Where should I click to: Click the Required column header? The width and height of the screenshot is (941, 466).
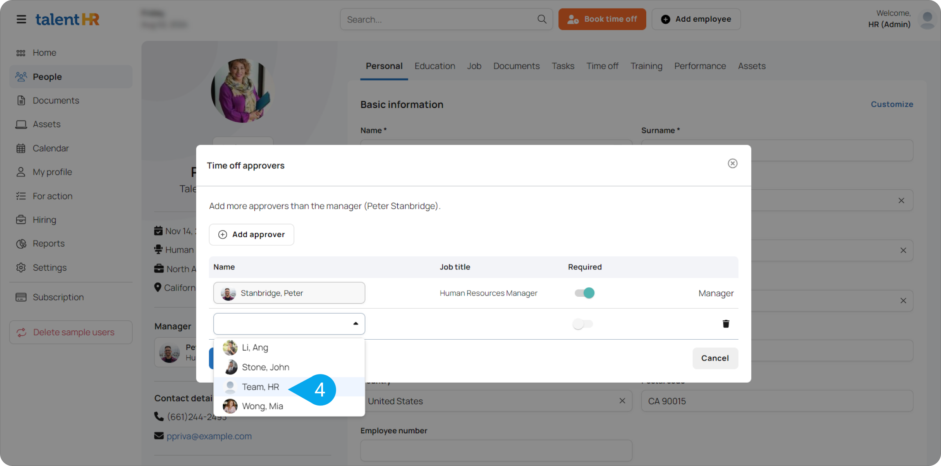click(x=585, y=267)
